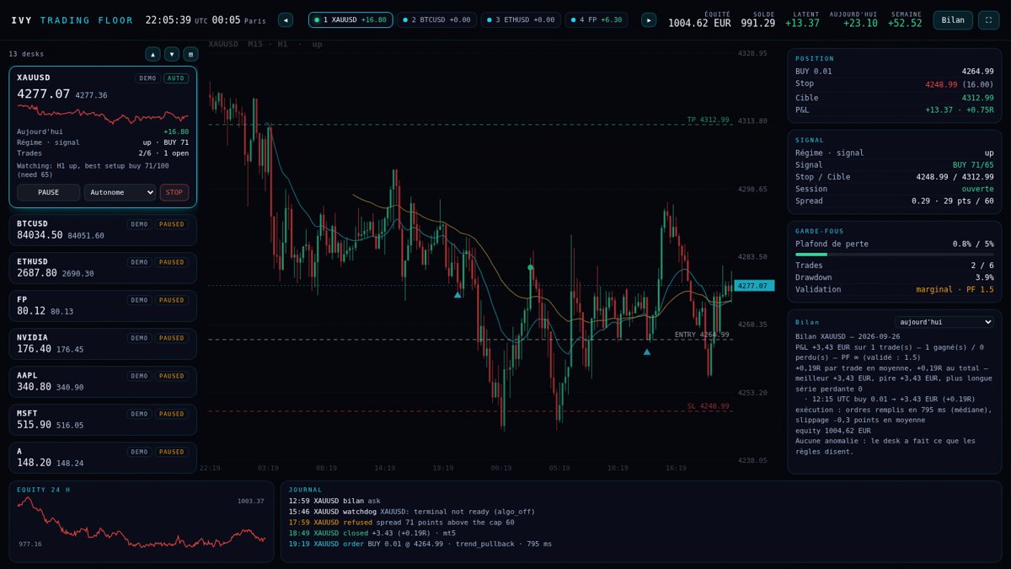Viewport: 1011px width, 569px height.
Task: Click the Plafond de perte progress bar
Action: pyautogui.click(x=895, y=254)
